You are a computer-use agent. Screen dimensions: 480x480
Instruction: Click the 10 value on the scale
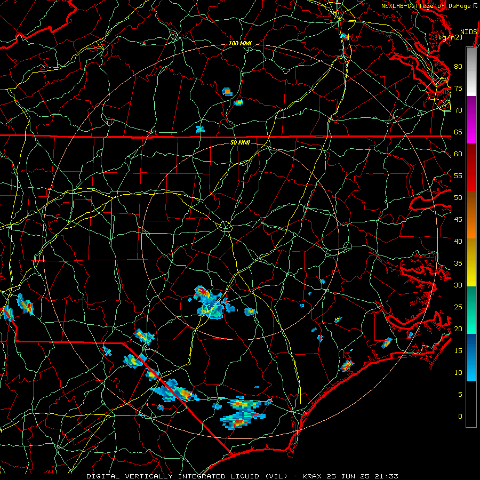pyautogui.click(x=458, y=373)
